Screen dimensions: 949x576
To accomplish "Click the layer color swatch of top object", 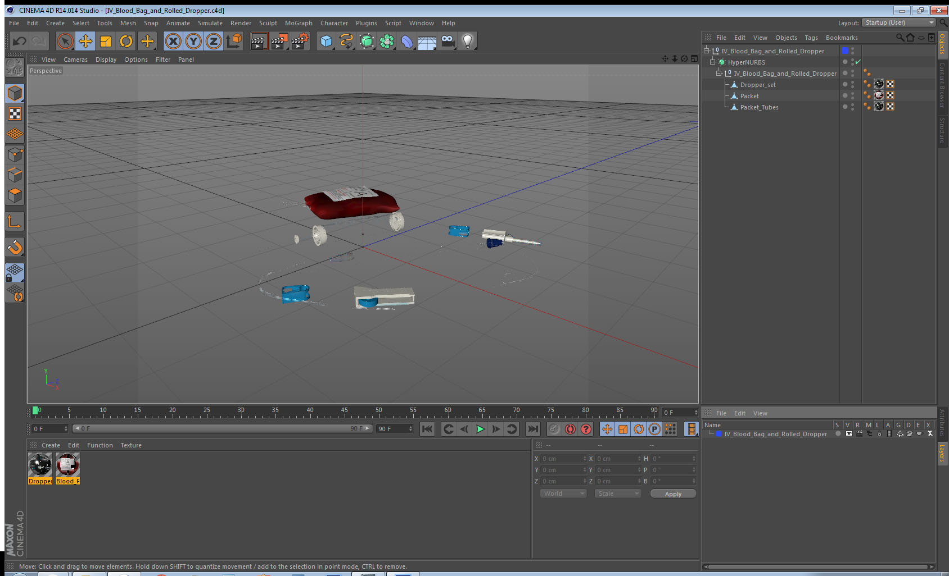I will [845, 51].
